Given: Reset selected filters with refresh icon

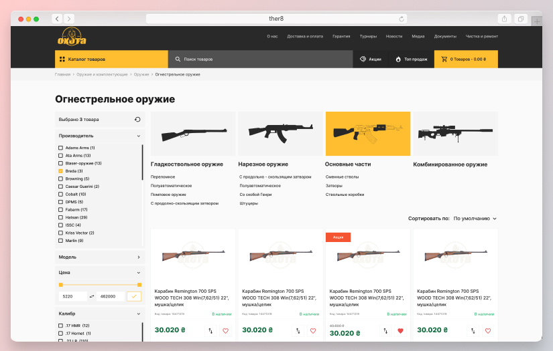Looking at the screenshot, I should point(137,120).
